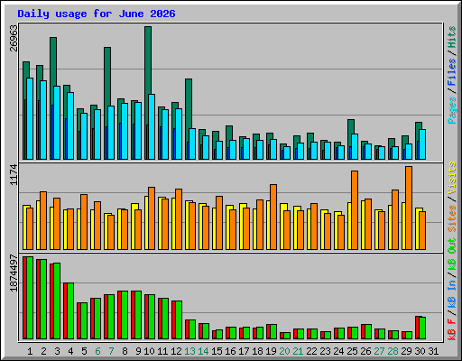
Task: Click the green weekend day label 20
Action: pyautogui.click(x=284, y=351)
